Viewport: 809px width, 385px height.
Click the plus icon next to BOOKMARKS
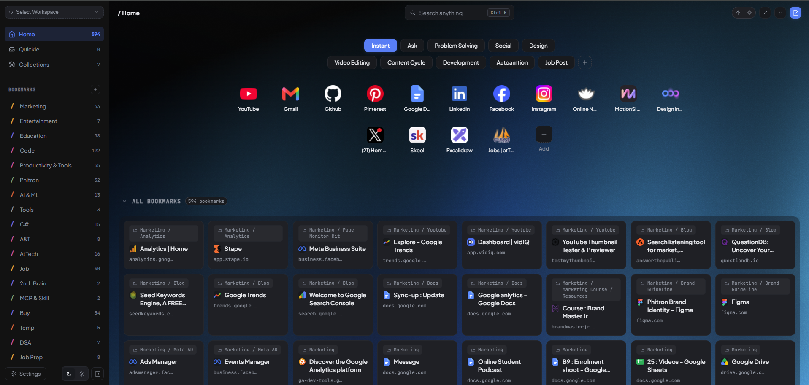[95, 89]
